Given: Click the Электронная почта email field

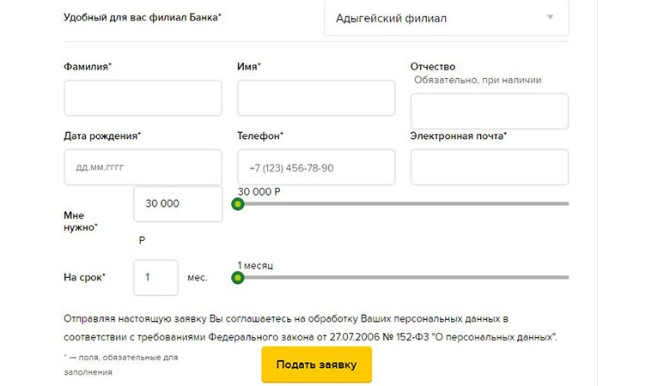Looking at the screenshot, I should click(490, 167).
